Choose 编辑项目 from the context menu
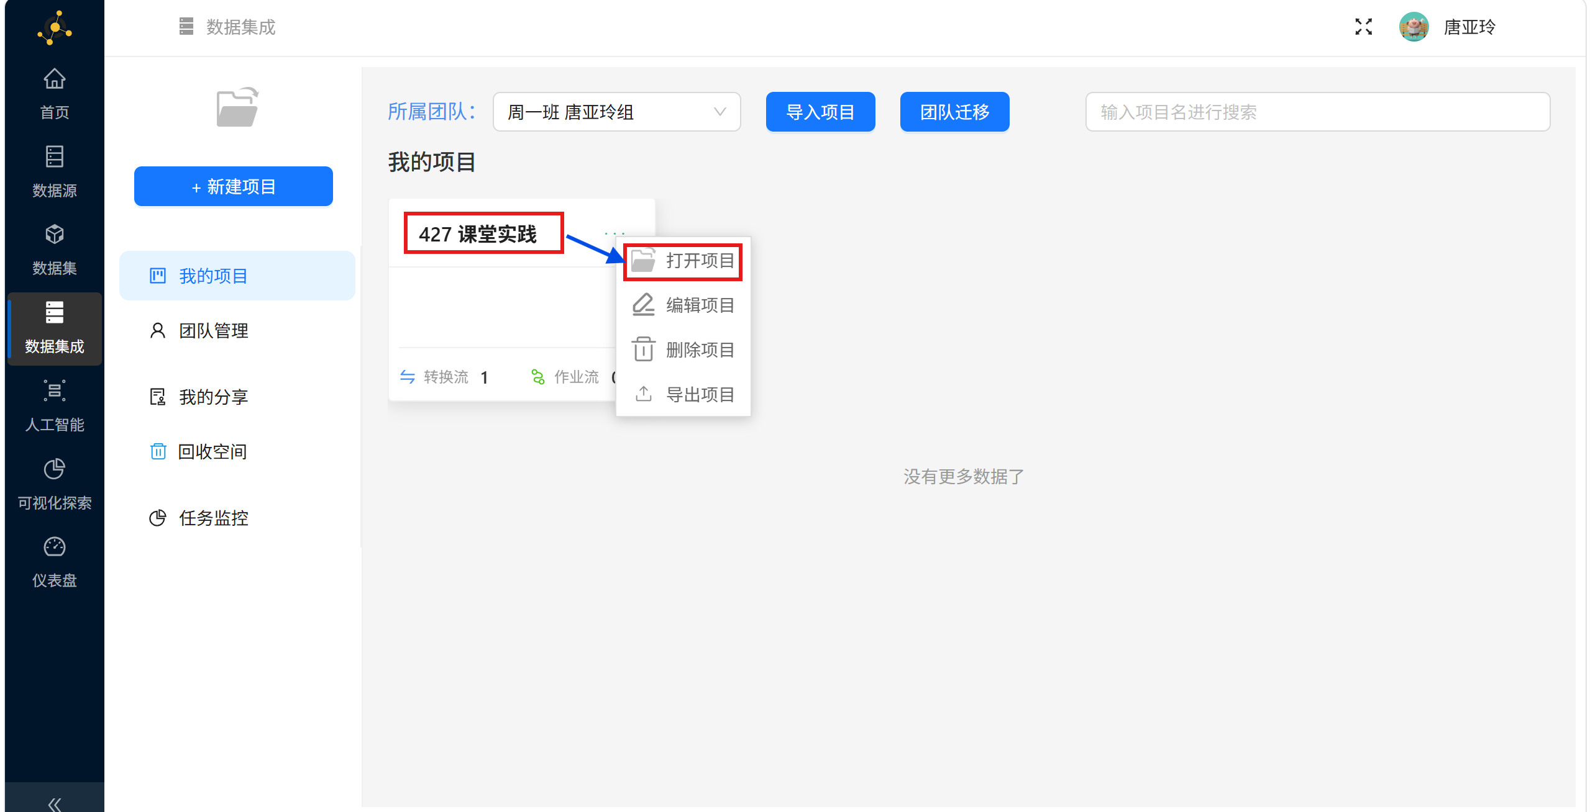This screenshot has width=1590, height=812. pyautogui.click(x=683, y=305)
